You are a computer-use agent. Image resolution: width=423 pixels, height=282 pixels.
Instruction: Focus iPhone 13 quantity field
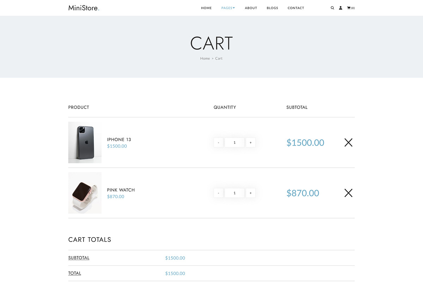pyautogui.click(x=234, y=142)
